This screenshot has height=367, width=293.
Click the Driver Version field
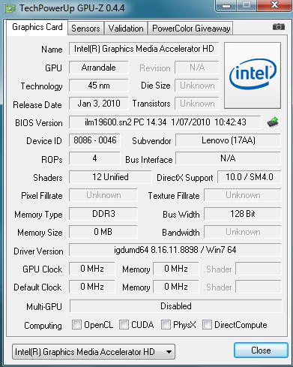point(175,250)
